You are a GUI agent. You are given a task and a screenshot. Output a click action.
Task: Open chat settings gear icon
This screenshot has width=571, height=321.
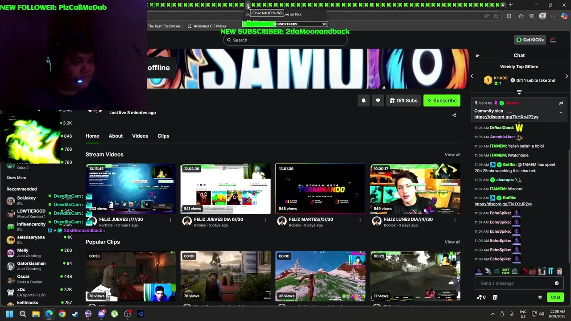540,297
